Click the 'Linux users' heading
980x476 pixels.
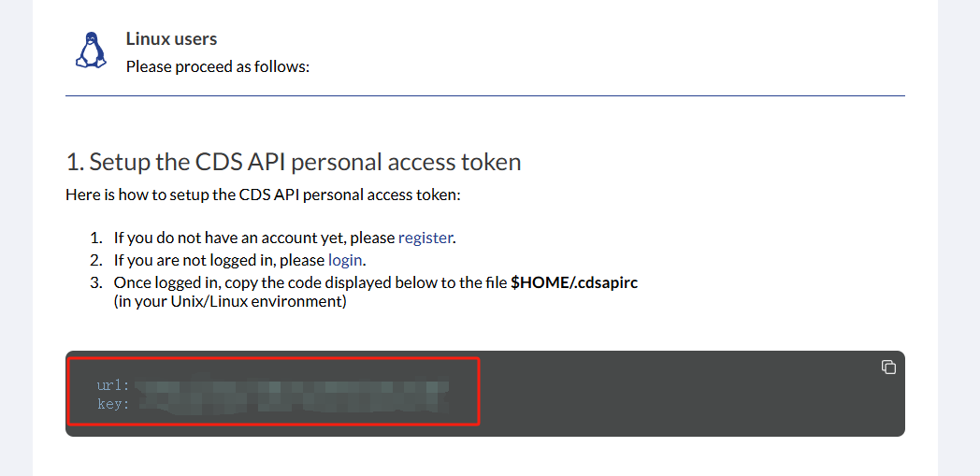click(x=171, y=38)
